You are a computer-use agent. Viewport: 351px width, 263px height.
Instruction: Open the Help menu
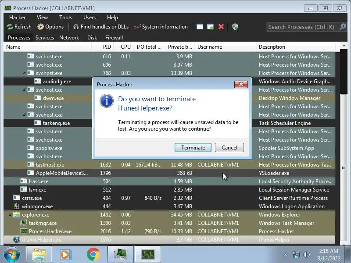[x=112, y=18]
